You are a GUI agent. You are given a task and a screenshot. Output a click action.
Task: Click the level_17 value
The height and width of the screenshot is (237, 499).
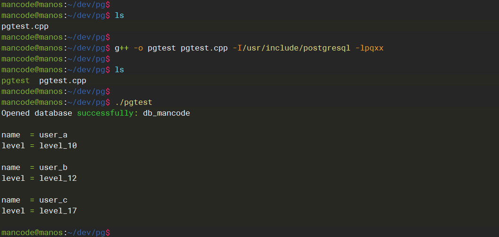click(58, 211)
